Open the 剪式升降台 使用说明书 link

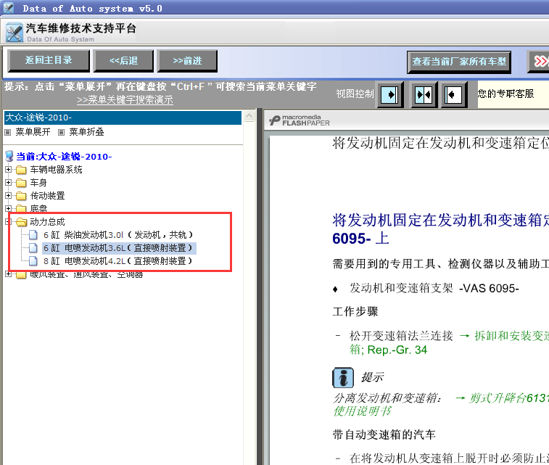(x=441, y=404)
